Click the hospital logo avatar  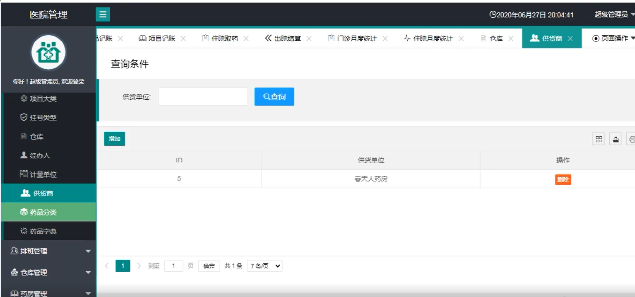pos(48,53)
